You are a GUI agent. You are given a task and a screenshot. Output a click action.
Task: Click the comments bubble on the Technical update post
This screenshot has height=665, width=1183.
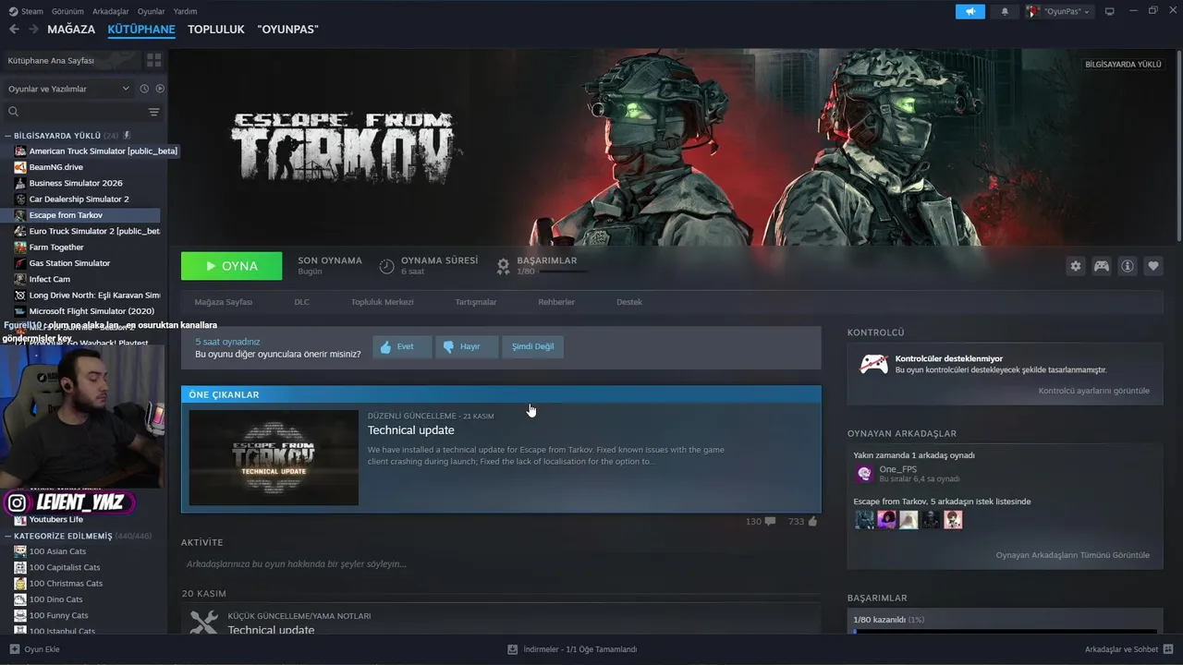(x=770, y=522)
